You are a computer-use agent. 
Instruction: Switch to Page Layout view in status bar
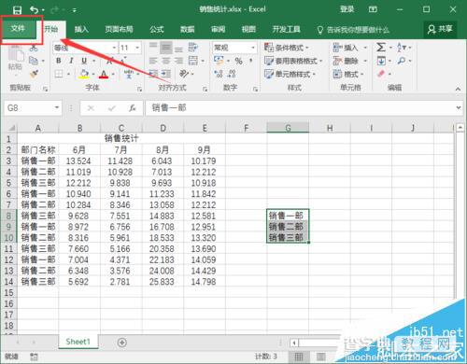(320, 357)
